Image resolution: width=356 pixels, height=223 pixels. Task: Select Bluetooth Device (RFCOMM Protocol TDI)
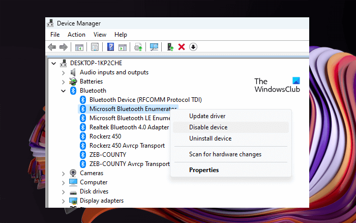(x=145, y=100)
